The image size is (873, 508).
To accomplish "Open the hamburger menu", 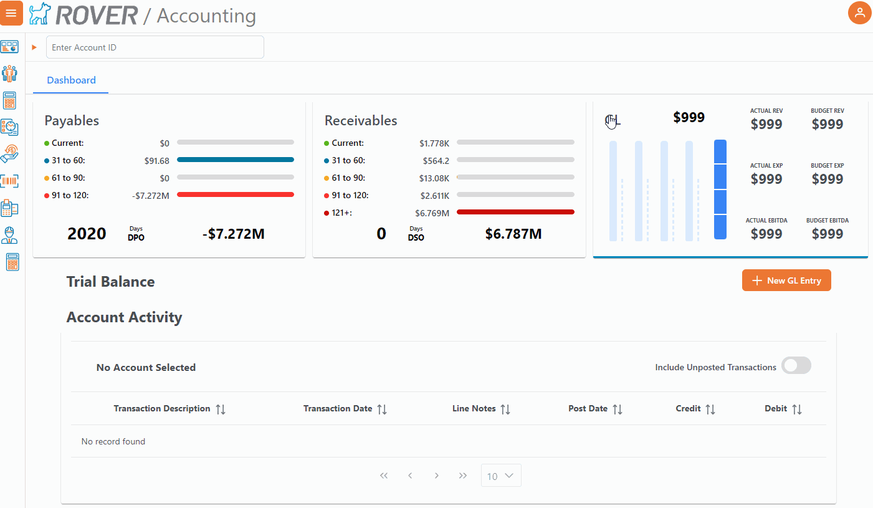I will pos(11,13).
